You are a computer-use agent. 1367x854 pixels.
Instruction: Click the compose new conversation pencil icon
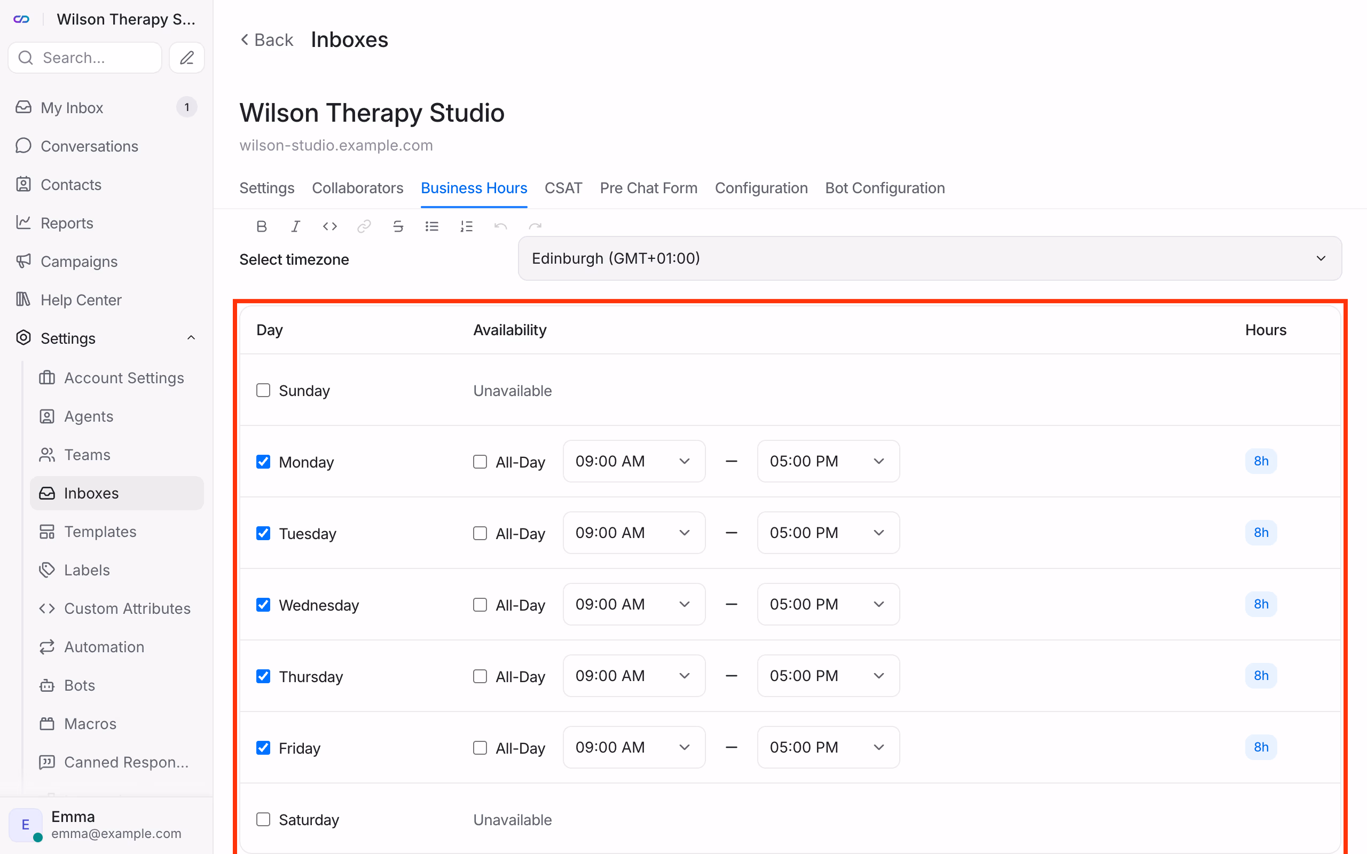click(187, 58)
